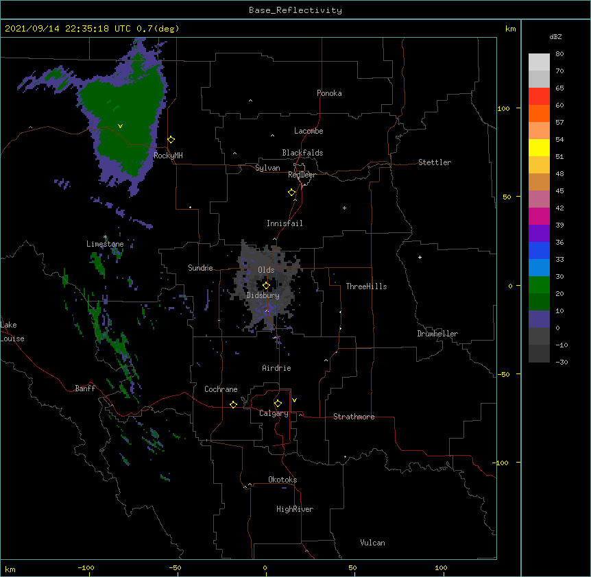This screenshot has width=591, height=577.
Task: Select the yellow diamond radar-site marker near Didsbury
Action: click(266, 286)
